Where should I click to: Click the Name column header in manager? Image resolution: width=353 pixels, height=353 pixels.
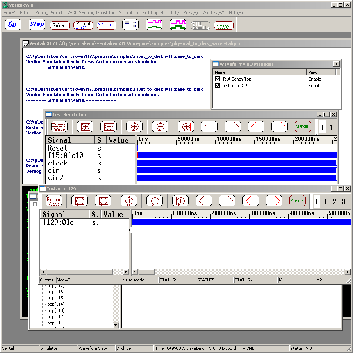[259, 72]
